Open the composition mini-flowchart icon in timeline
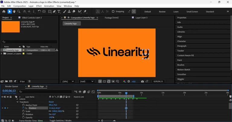The height and width of the screenshot is (122, 232). click(x=76, y=92)
